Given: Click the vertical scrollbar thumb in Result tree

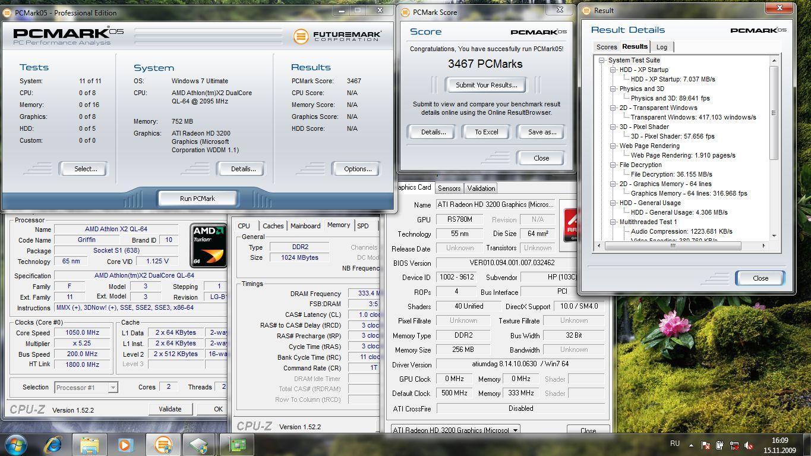Looking at the screenshot, I should (x=774, y=113).
